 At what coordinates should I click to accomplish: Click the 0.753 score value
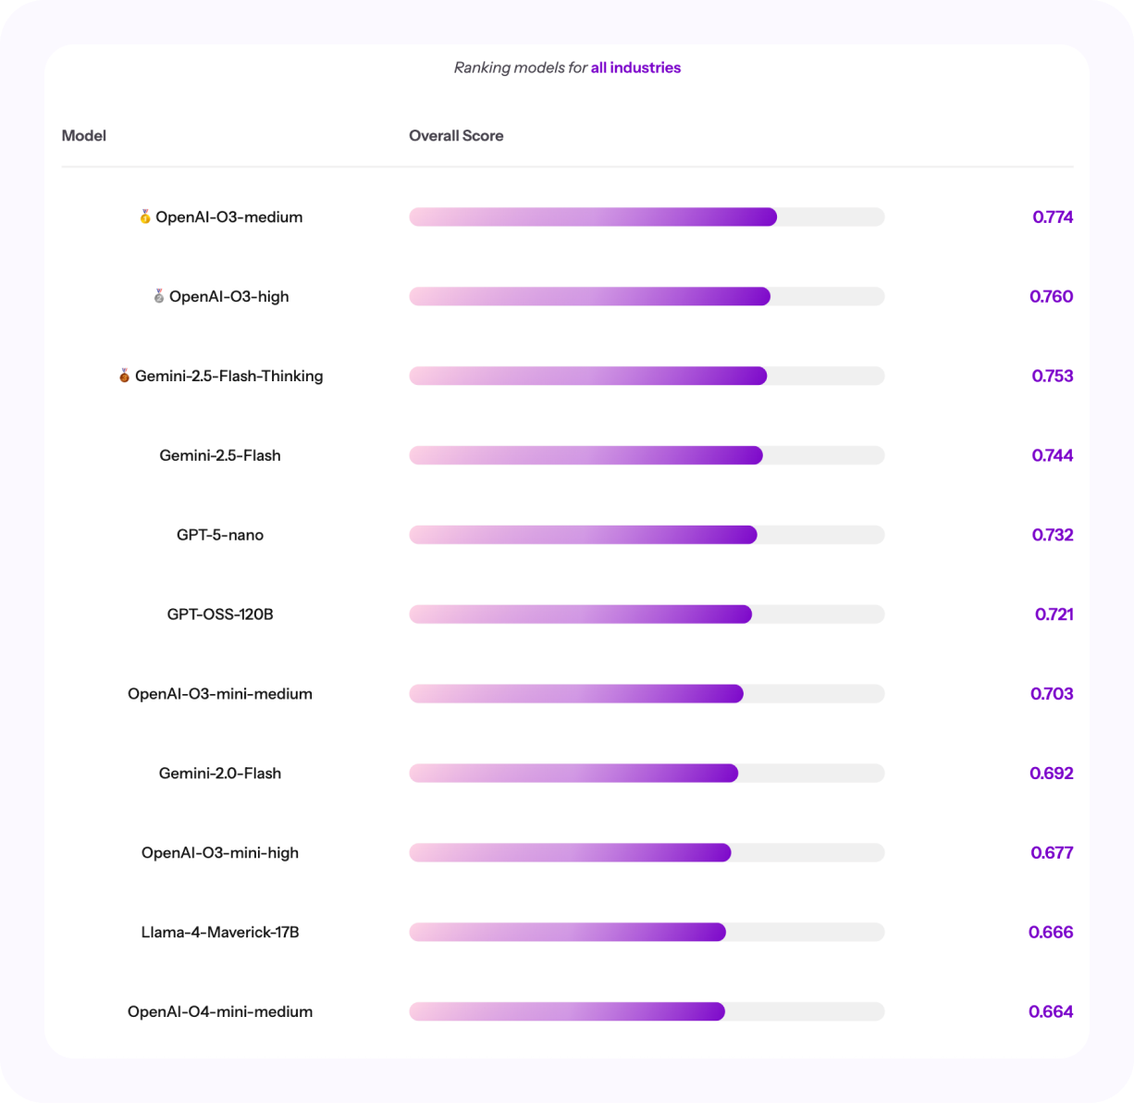[1053, 376]
